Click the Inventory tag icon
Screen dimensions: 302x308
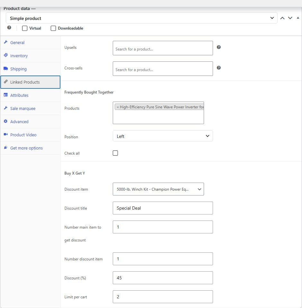click(x=6, y=55)
